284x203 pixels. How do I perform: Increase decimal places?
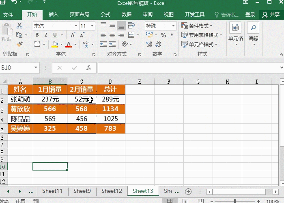pyautogui.click(x=149, y=44)
